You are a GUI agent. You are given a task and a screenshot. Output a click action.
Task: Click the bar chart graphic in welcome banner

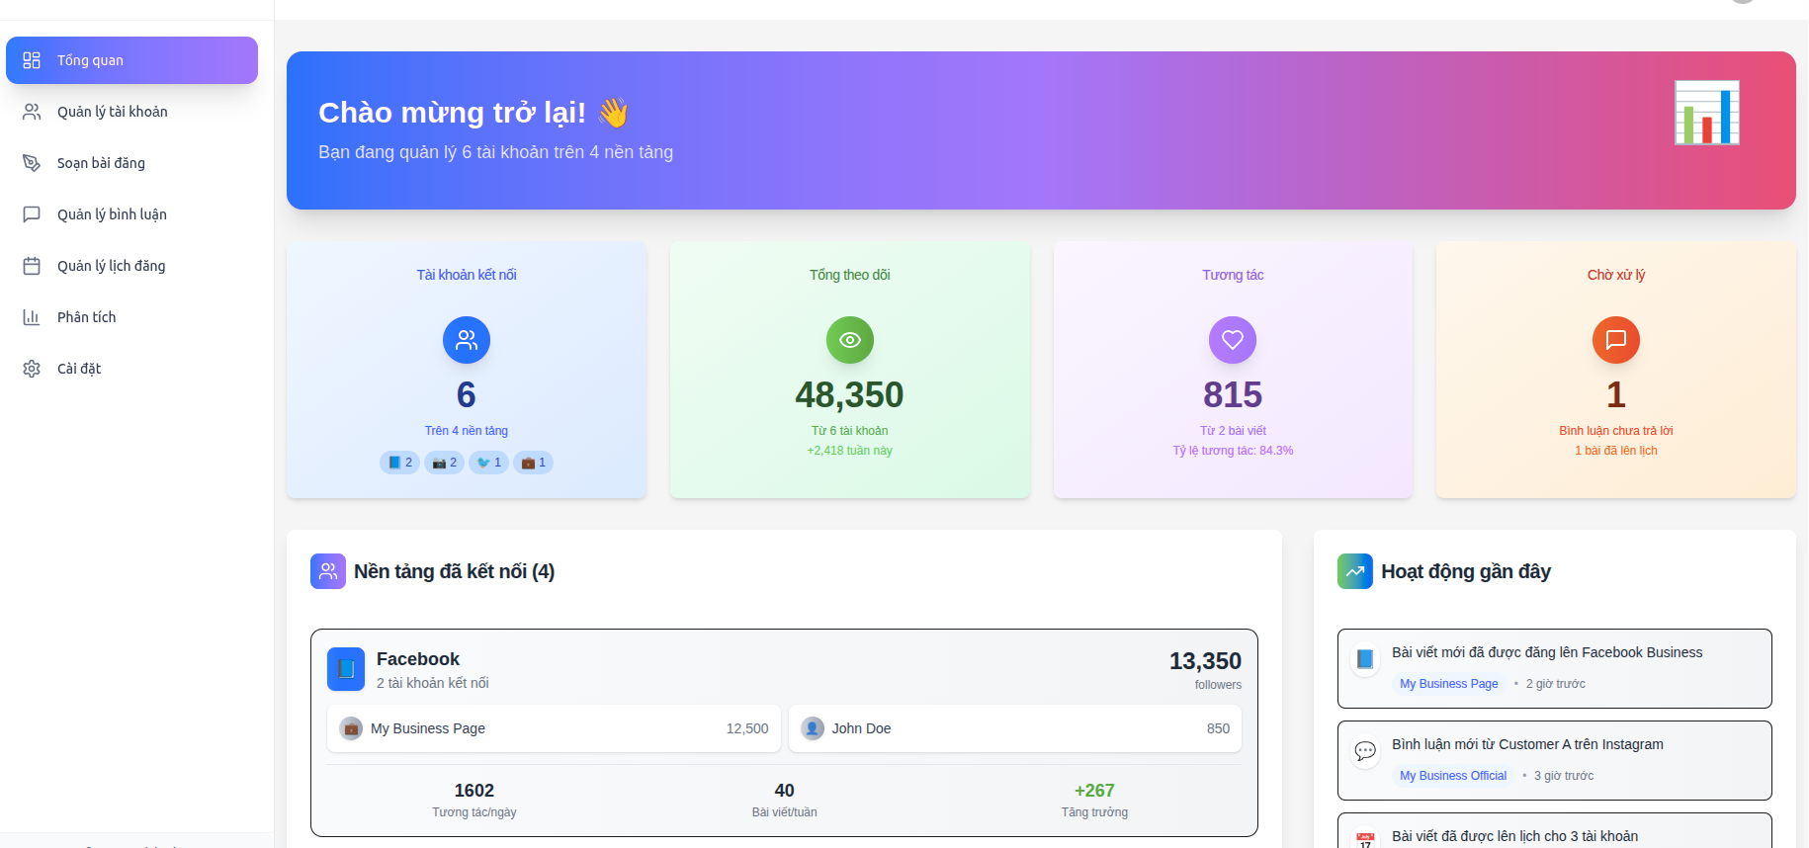(x=1706, y=113)
